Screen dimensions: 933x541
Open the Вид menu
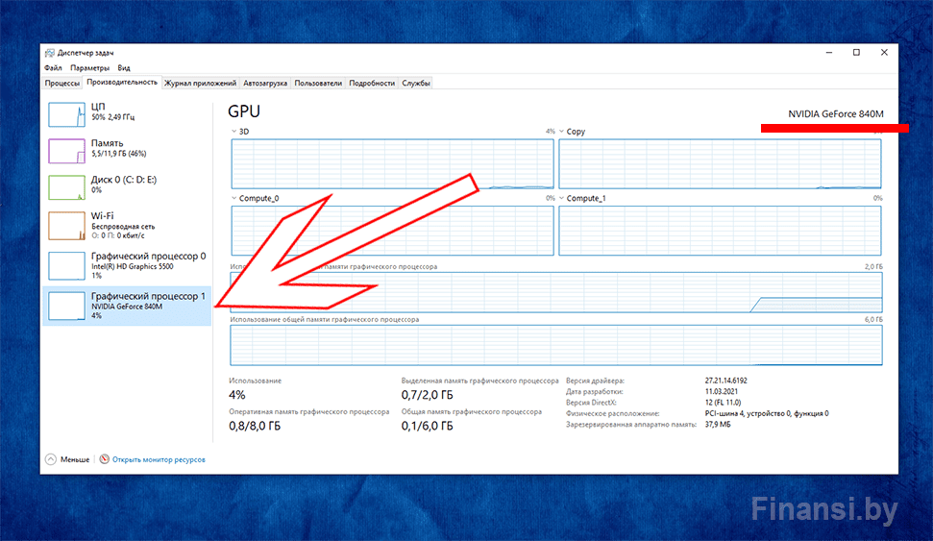pos(124,68)
